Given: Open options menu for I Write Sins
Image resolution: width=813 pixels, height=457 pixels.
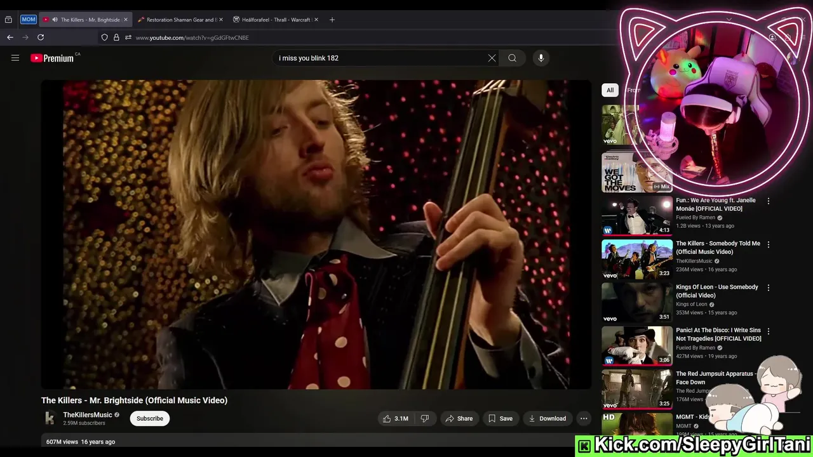Looking at the screenshot, I should click(769, 331).
